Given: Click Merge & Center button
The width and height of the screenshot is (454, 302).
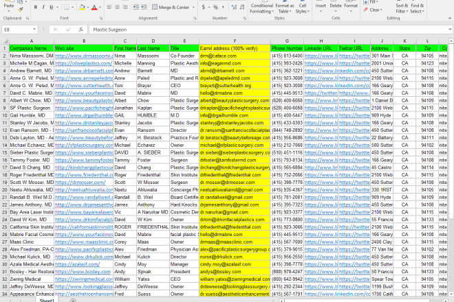Looking at the screenshot, I should click(x=171, y=8).
